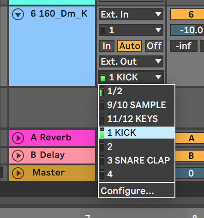Click the Master track unfold icon
204x218 pixels.
point(18,173)
